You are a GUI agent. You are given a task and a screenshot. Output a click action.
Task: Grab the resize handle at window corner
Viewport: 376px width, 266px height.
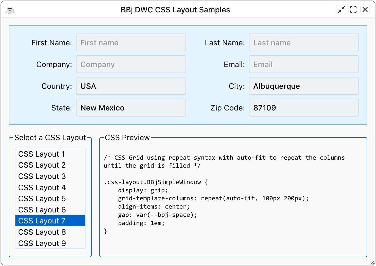click(372, 262)
